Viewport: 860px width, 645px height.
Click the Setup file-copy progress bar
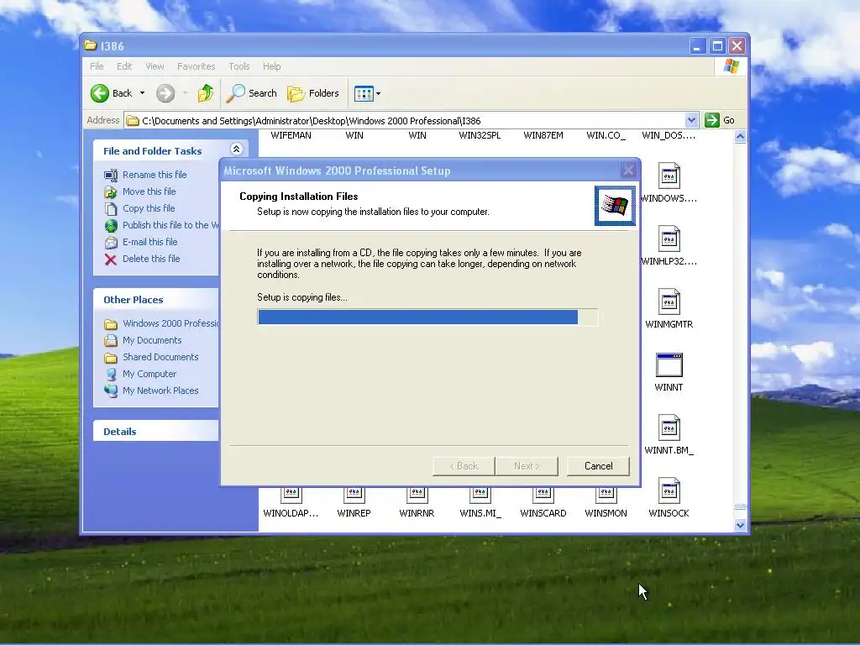coord(427,317)
